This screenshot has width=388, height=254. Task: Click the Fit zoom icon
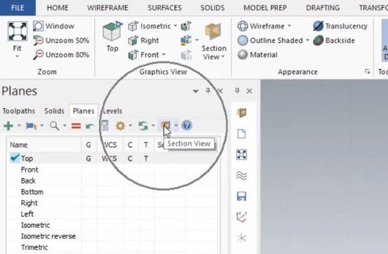(x=17, y=31)
